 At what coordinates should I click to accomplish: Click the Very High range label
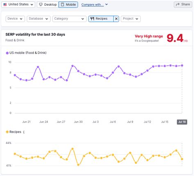[x=149, y=36]
